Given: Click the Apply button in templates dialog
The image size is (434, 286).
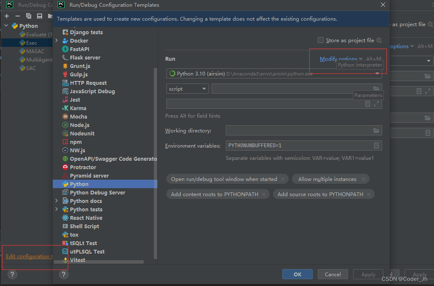Looking at the screenshot, I should pyautogui.click(x=368, y=274).
